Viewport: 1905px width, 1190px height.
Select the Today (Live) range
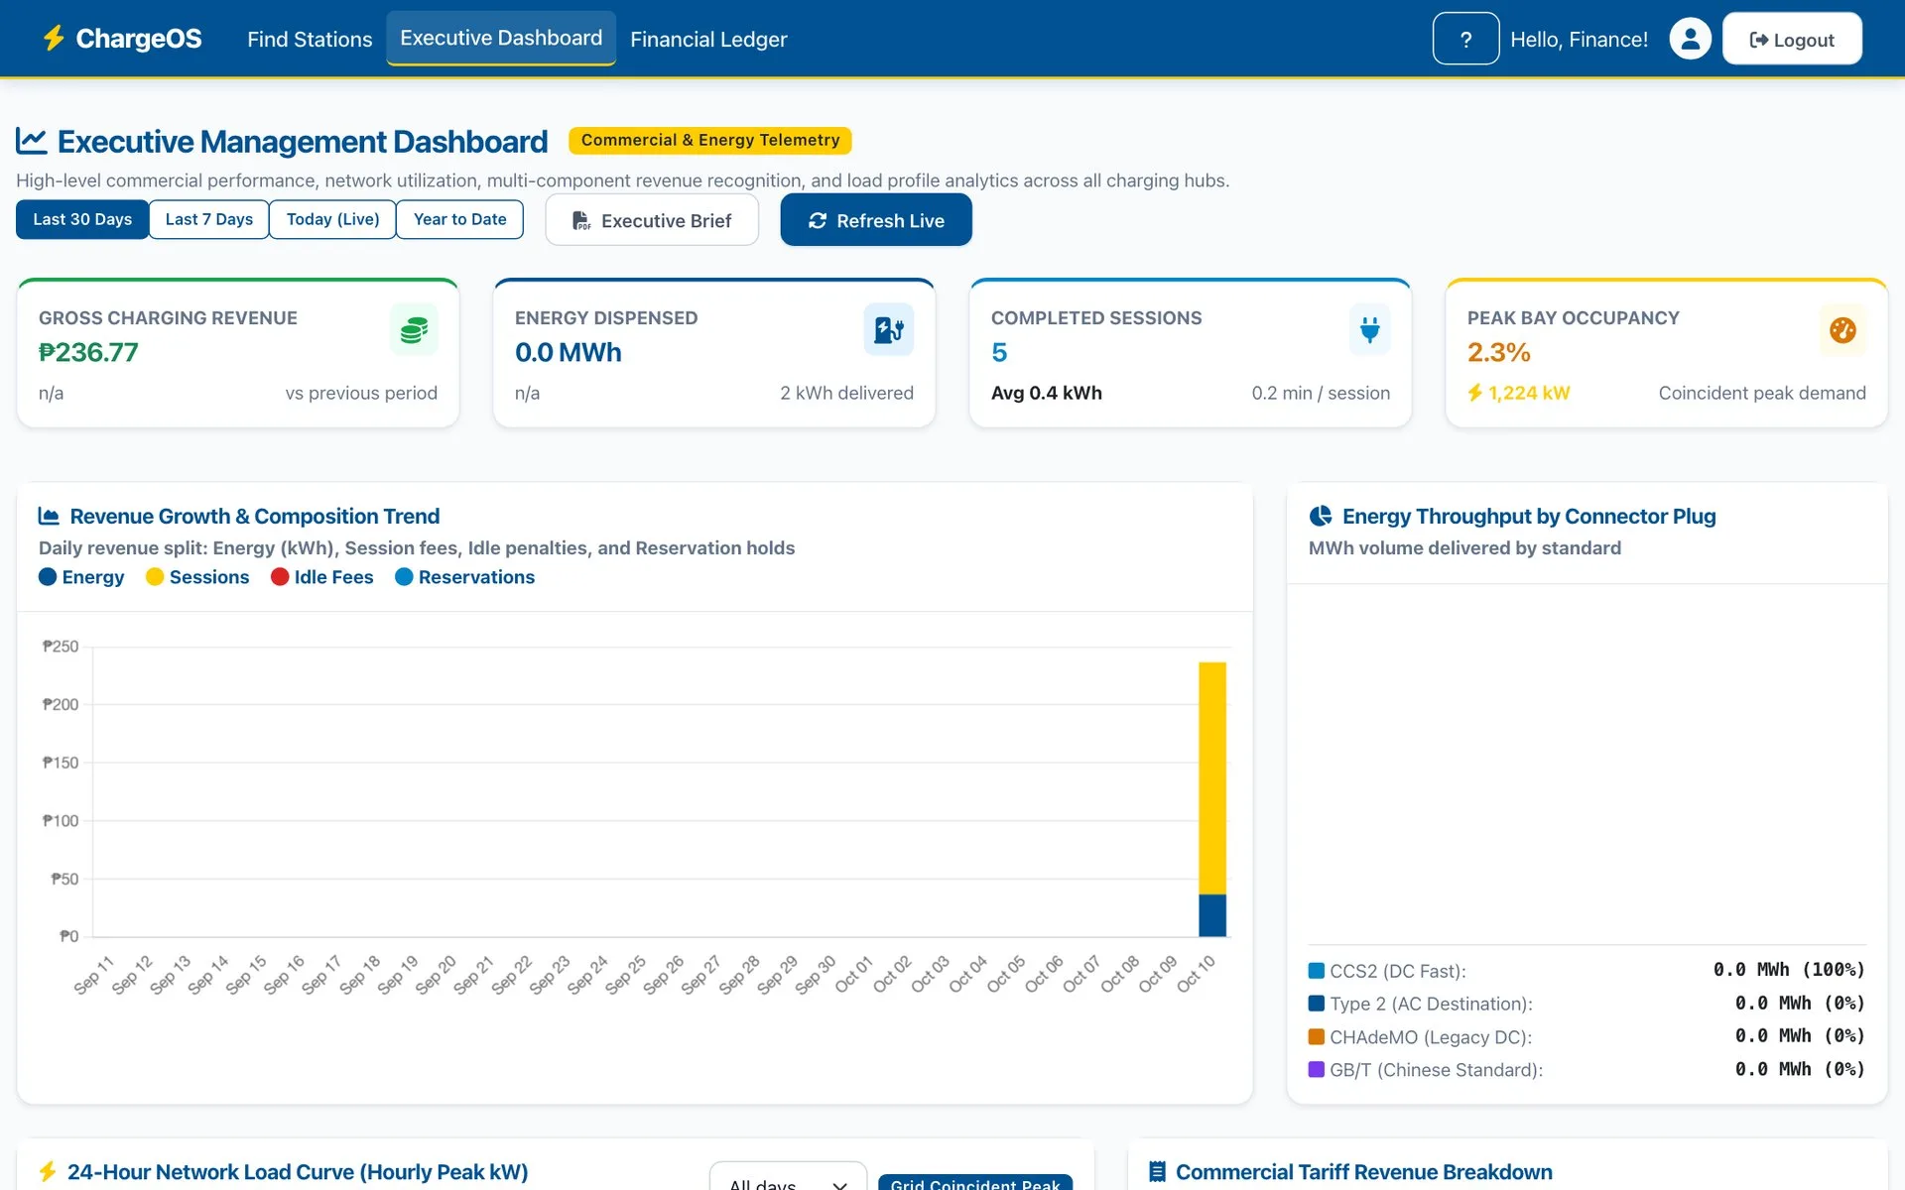pos(332,219)
